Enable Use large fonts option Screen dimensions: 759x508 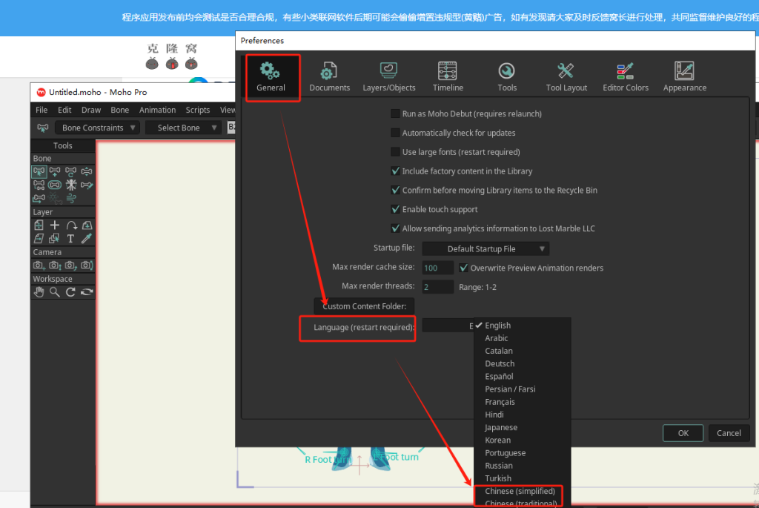(395, 152)
